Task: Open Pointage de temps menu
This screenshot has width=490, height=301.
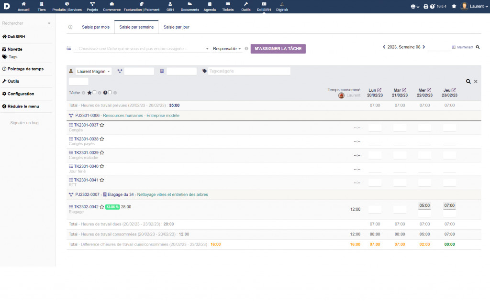Action: (25, 69)
